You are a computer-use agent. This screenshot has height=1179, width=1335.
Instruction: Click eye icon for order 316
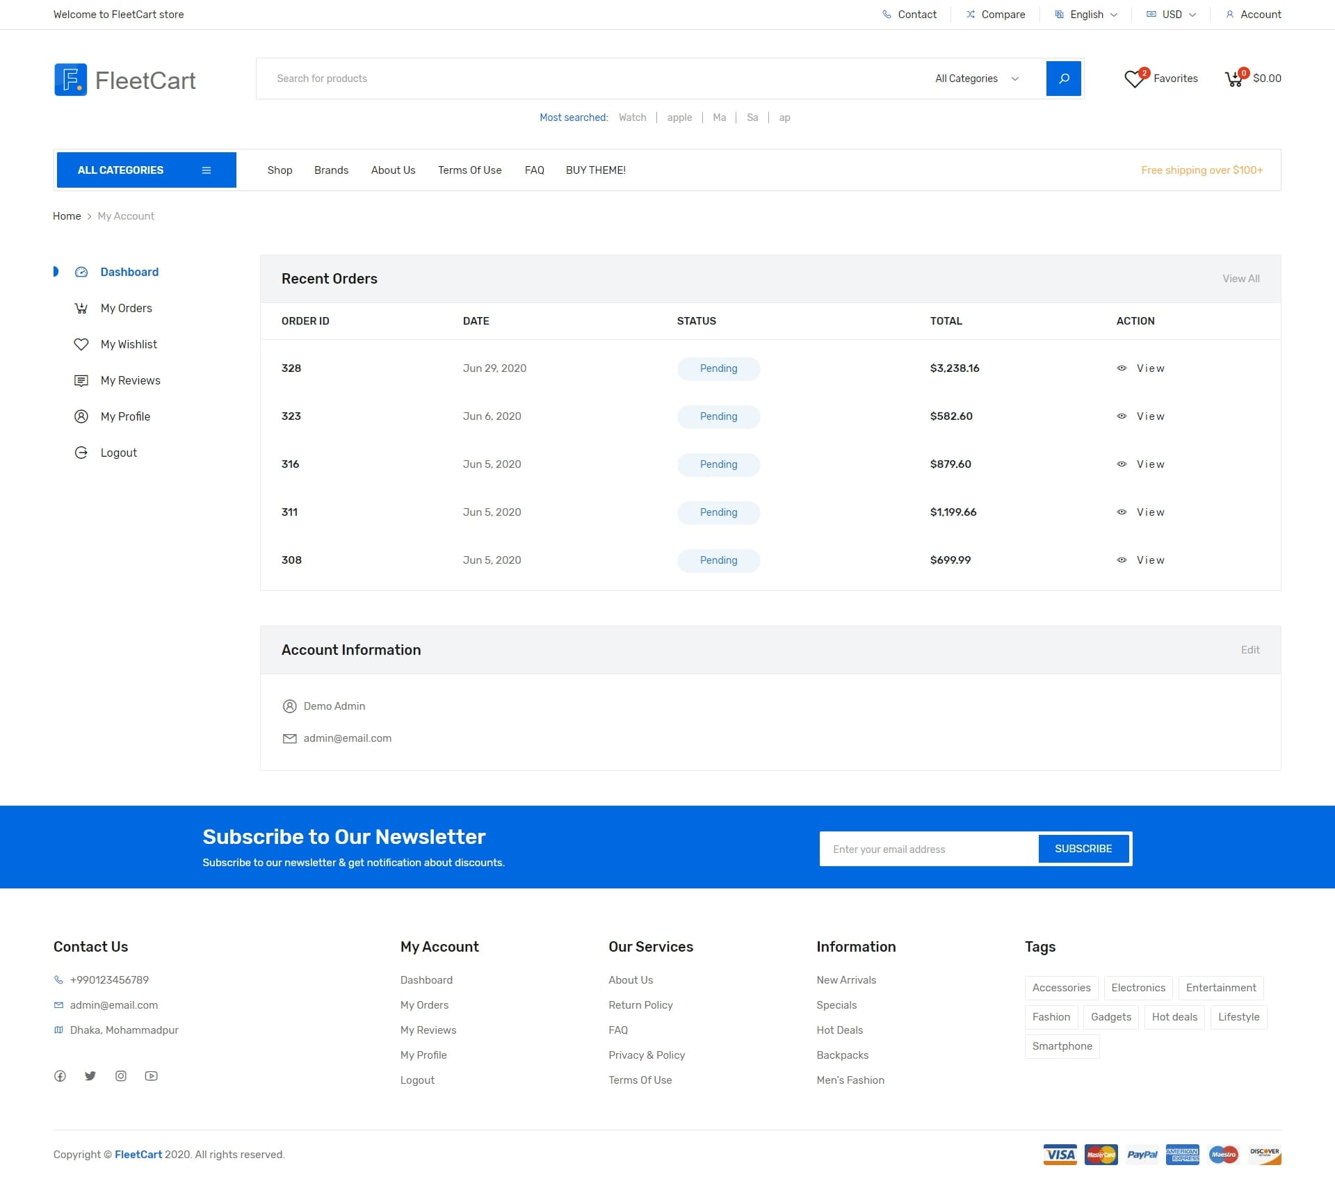1122,464
